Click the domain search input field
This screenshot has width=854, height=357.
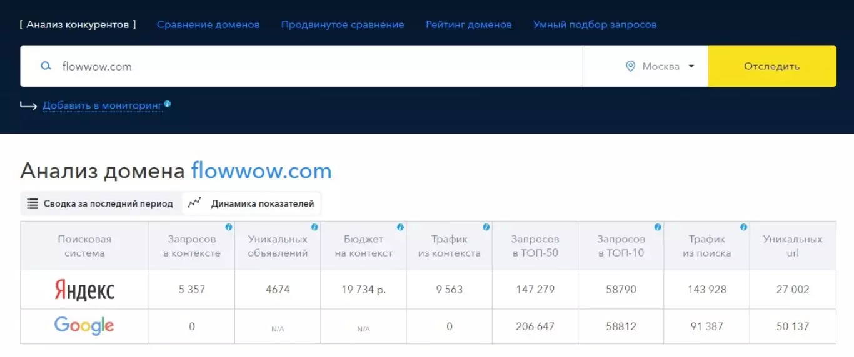[x=301, y=66]
